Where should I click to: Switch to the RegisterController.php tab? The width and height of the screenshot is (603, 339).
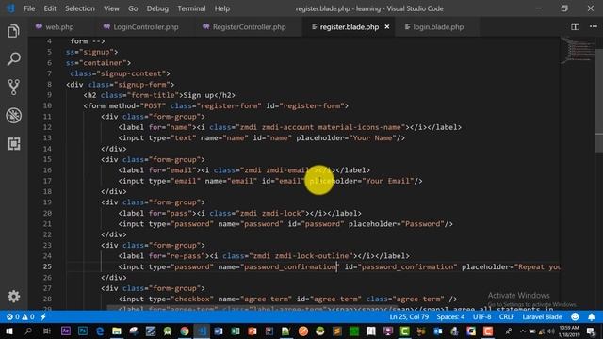(x=249, y=27)
